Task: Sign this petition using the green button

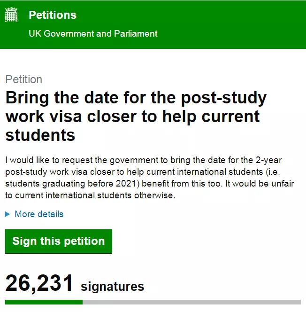Action: tap(59, 242)
